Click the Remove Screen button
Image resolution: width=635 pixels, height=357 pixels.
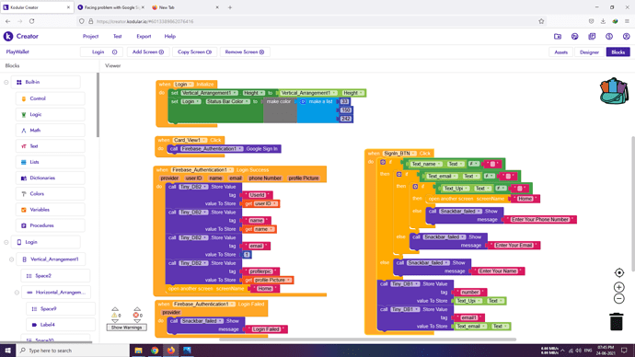245,52
